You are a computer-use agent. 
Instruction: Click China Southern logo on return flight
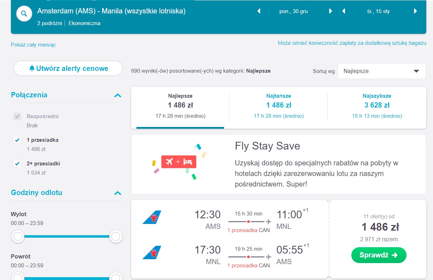(x=152, y=252)
